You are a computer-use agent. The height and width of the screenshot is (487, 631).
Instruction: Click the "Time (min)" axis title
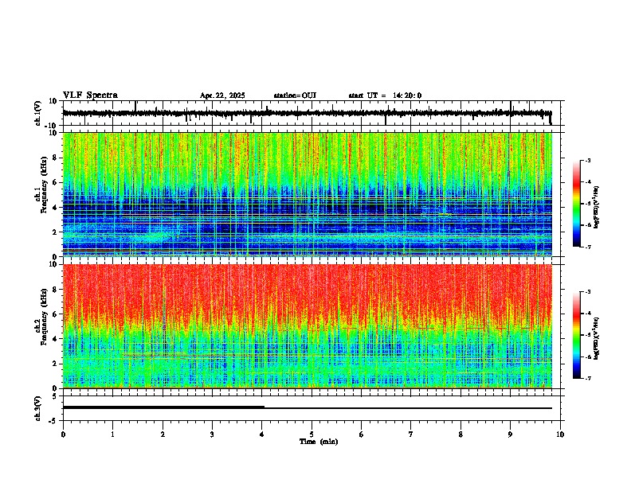tap(319, 442)
